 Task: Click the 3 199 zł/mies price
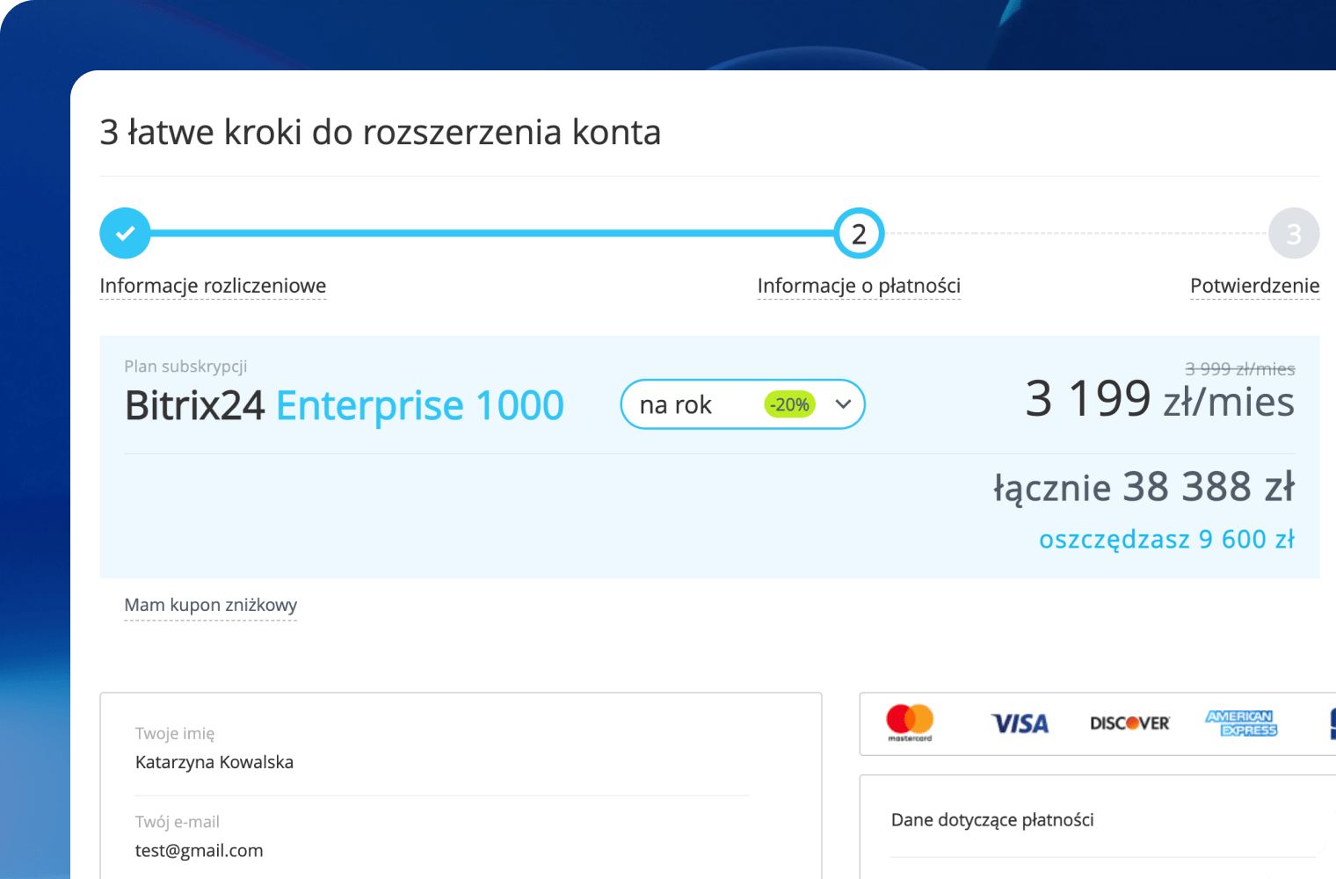[1159, 400]
